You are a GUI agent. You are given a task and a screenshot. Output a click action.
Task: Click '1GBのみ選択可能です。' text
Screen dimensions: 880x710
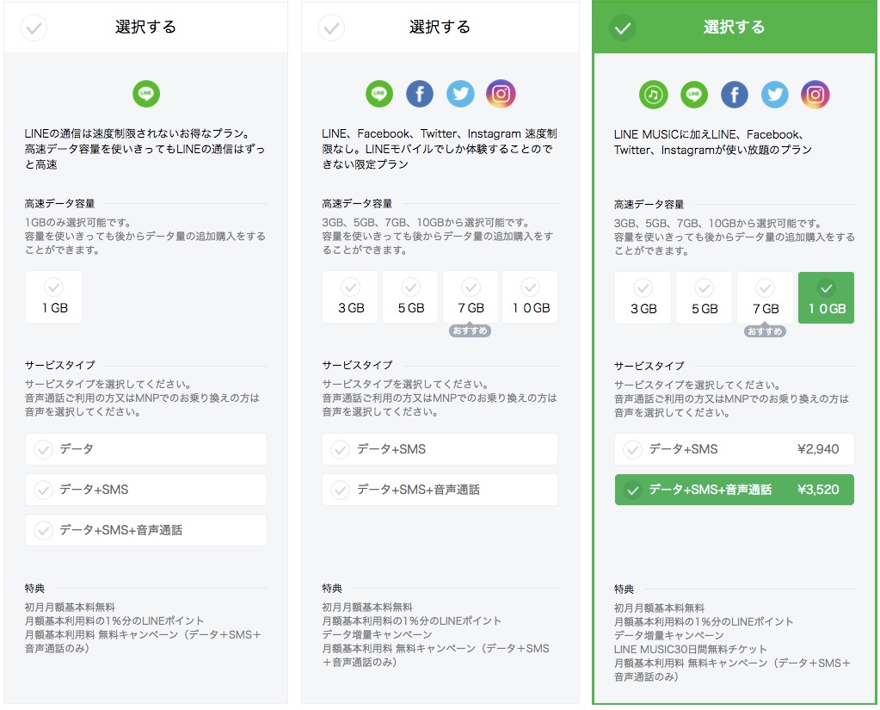click(77, 222)
